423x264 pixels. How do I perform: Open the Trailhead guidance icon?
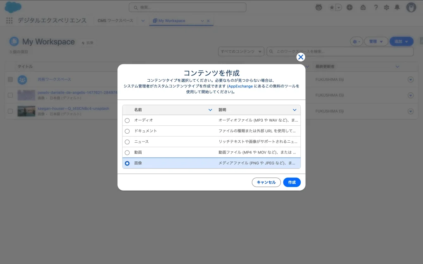coord(363,7)
